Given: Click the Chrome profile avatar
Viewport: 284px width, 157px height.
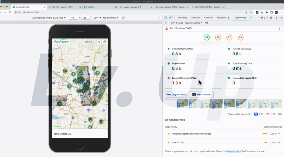Looking at the screenshot, I should pyautogui.click(x=276, y=12).
